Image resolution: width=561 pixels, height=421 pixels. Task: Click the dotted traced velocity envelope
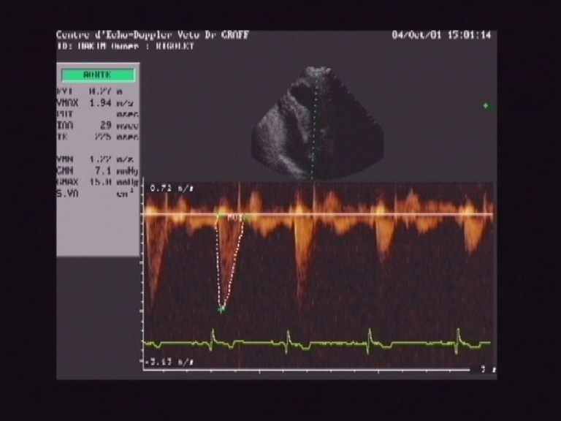[229, 261]
